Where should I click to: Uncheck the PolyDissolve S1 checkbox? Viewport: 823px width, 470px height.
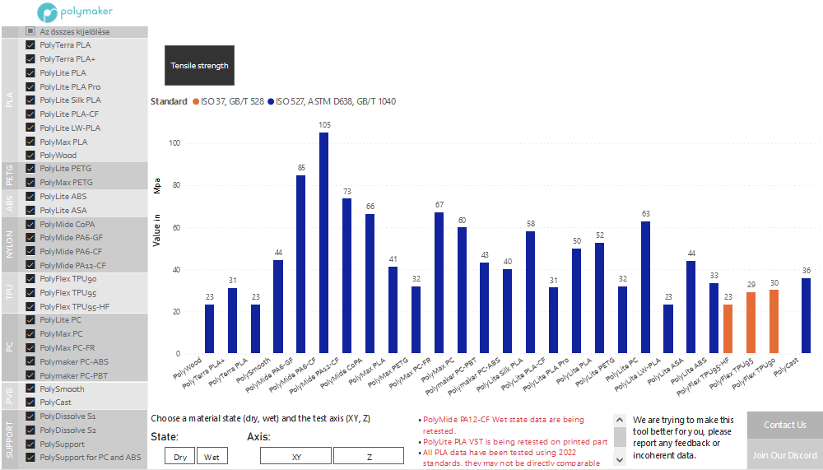point(30,416)
